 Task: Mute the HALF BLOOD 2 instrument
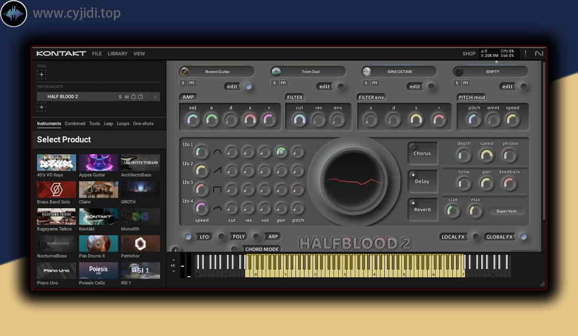(126, 97)
